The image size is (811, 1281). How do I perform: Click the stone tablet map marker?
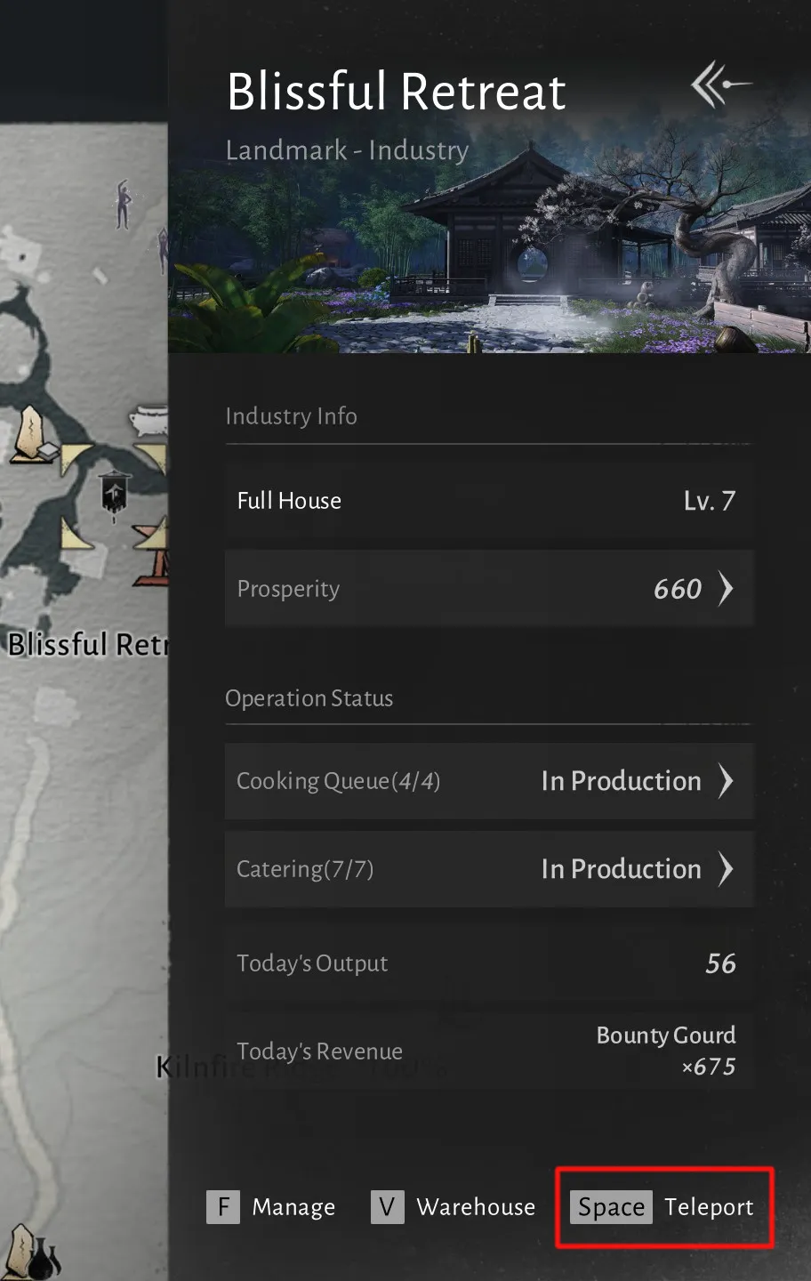(x=31, y=434)
